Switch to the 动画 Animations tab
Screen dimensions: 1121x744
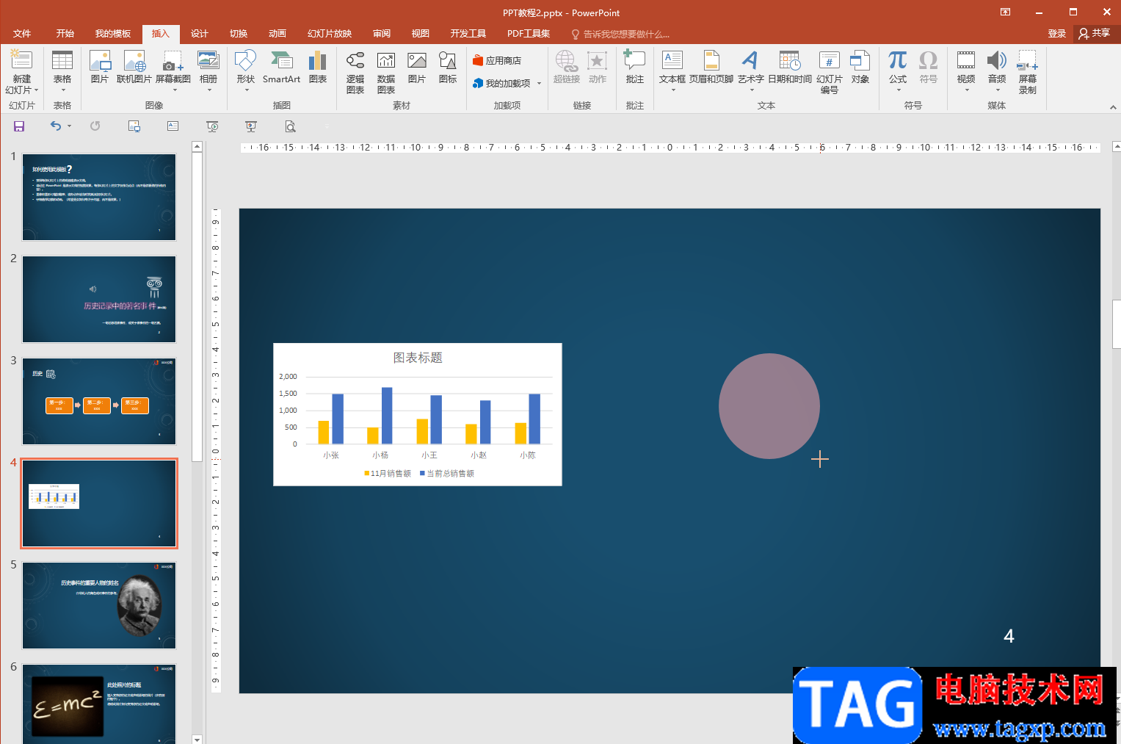277,34
